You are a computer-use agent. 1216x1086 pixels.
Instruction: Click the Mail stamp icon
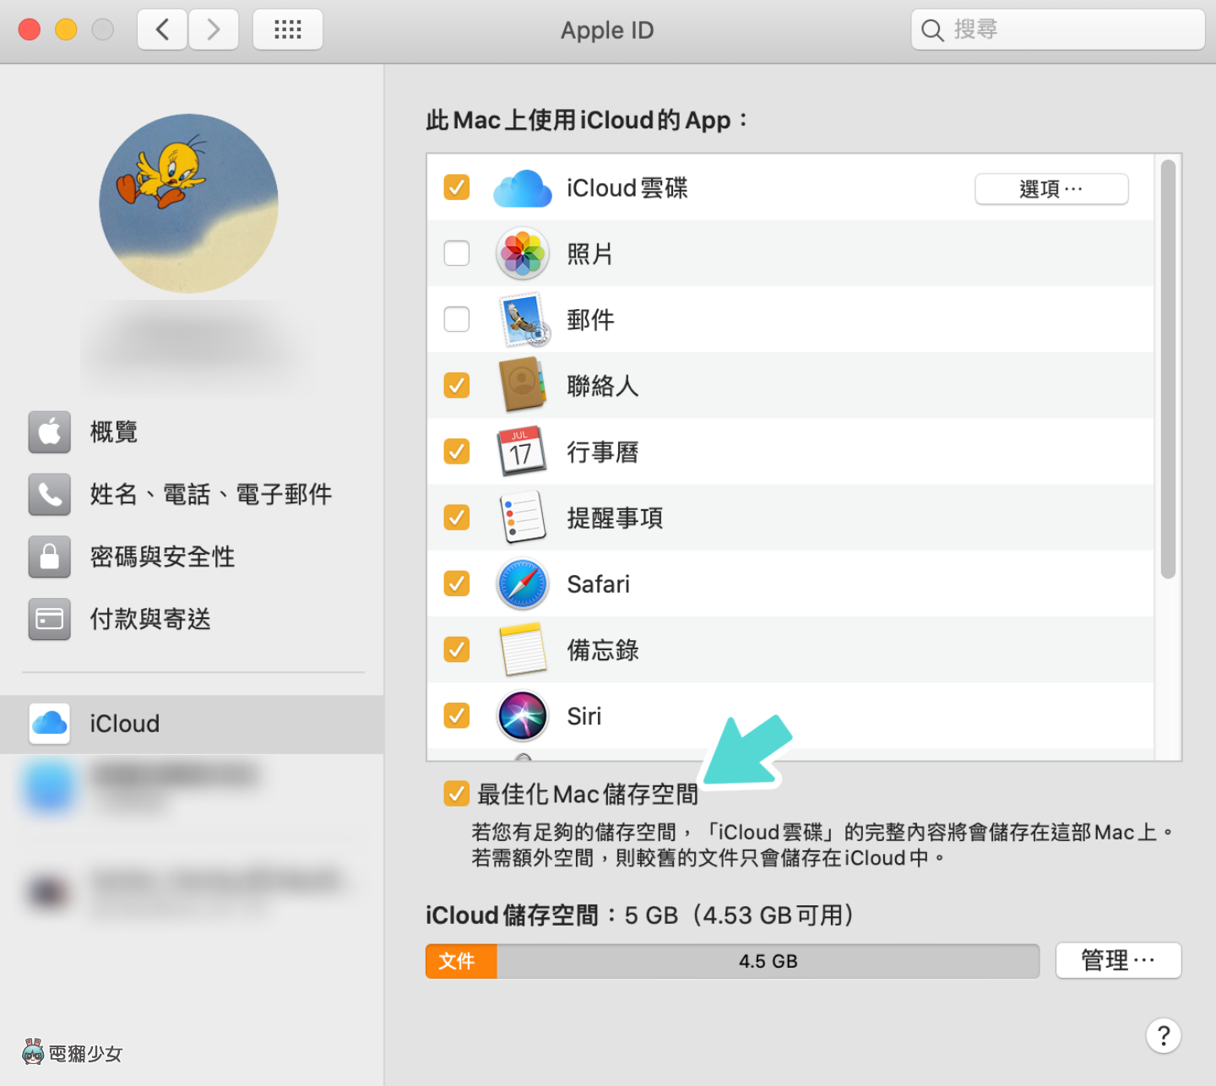click(524, 320)
